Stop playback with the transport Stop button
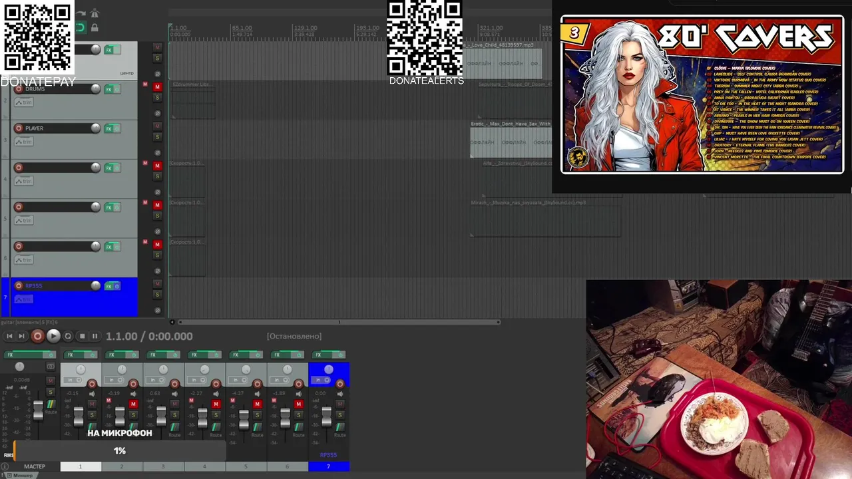The image size is (852, 479). (82, 337)
